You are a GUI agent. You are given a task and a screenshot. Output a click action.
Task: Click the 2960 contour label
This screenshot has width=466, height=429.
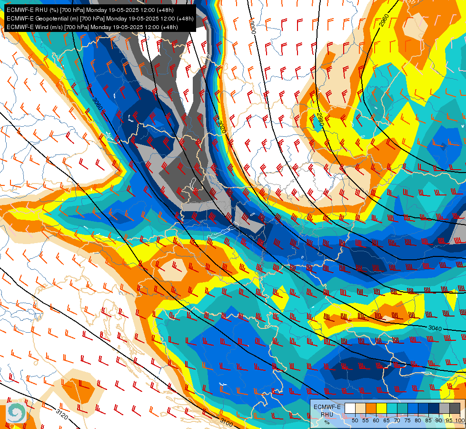tap(384, 20)
